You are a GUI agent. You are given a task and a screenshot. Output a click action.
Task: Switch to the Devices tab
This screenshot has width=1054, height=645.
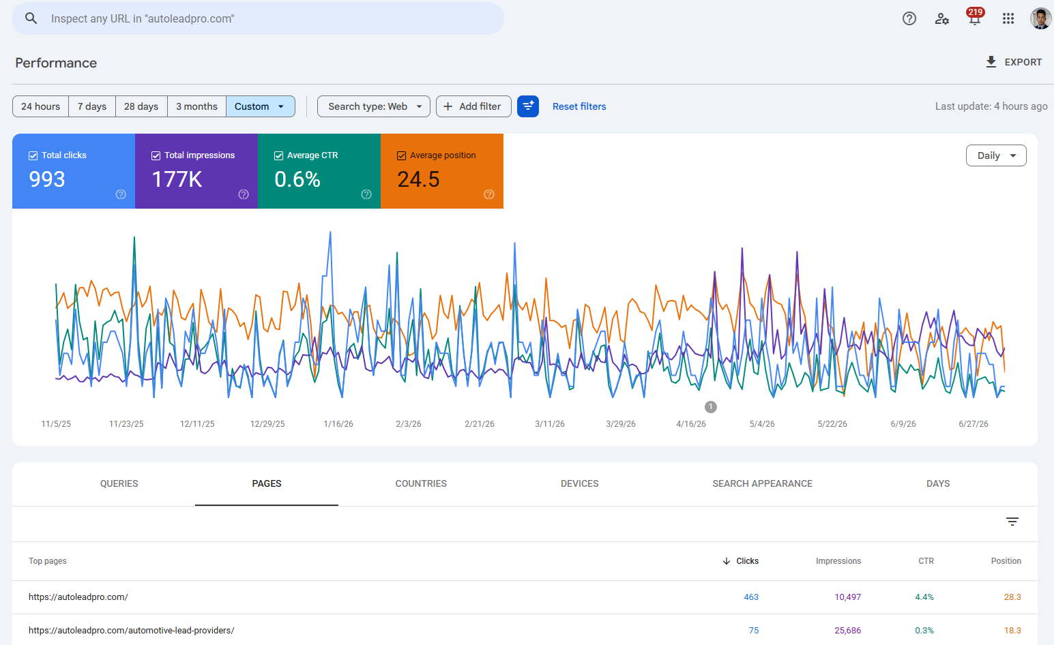click(x=580, y=483)
